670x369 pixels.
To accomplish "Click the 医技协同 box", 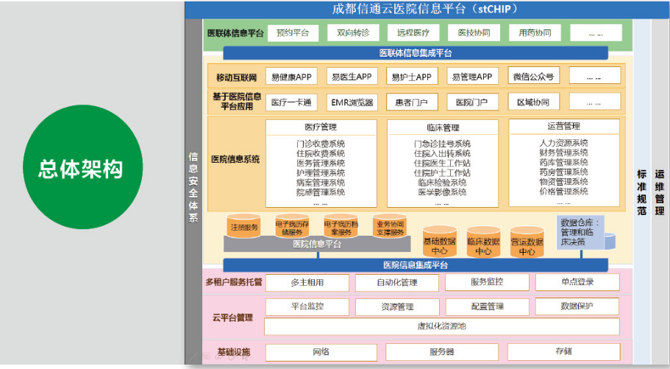I will pos(474,33).
